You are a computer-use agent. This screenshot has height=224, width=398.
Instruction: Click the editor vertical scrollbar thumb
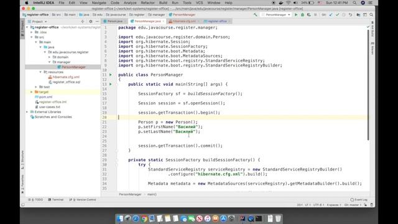pyautogui.click(x=368, y=85)
